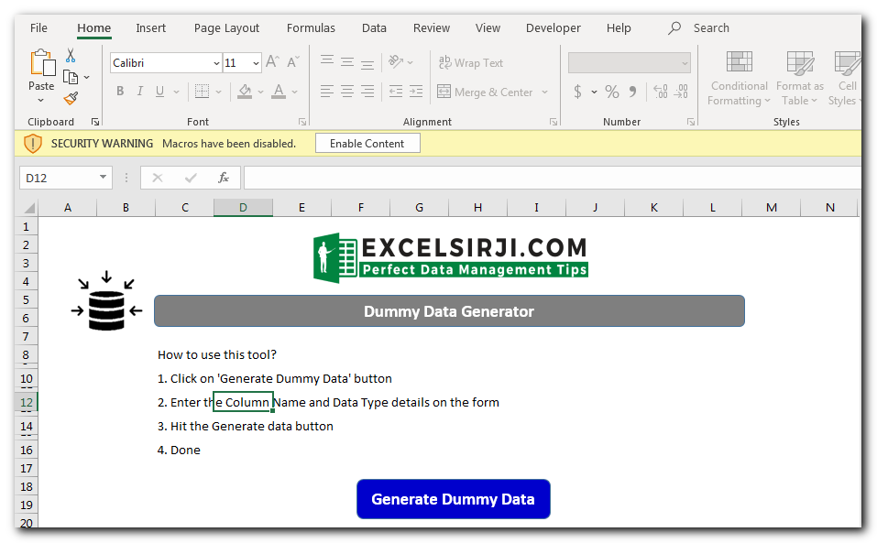Increase font size with the larger A icon
This screenshot has height=543, width=877.
(272, 62)
